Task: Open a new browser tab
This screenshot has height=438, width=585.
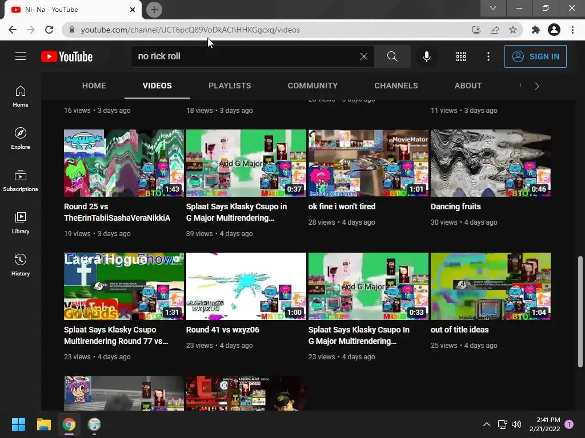Action: click(154, 10)
